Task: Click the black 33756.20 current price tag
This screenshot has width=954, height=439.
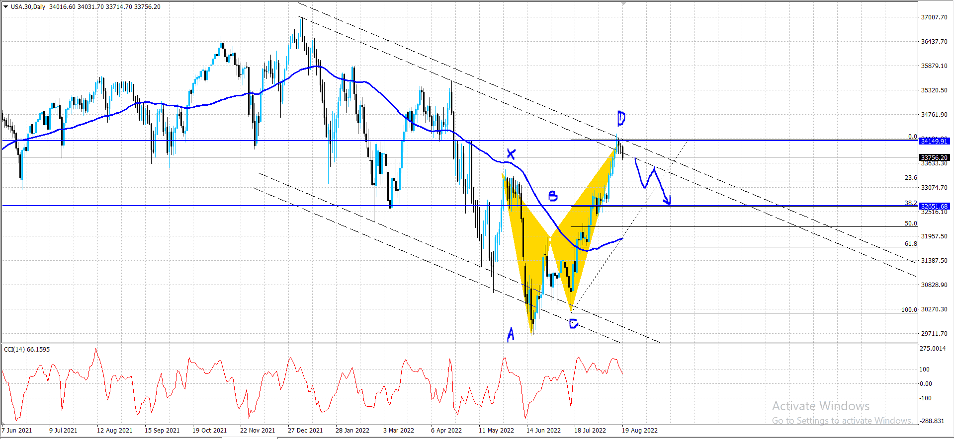Action: (934, 157)
